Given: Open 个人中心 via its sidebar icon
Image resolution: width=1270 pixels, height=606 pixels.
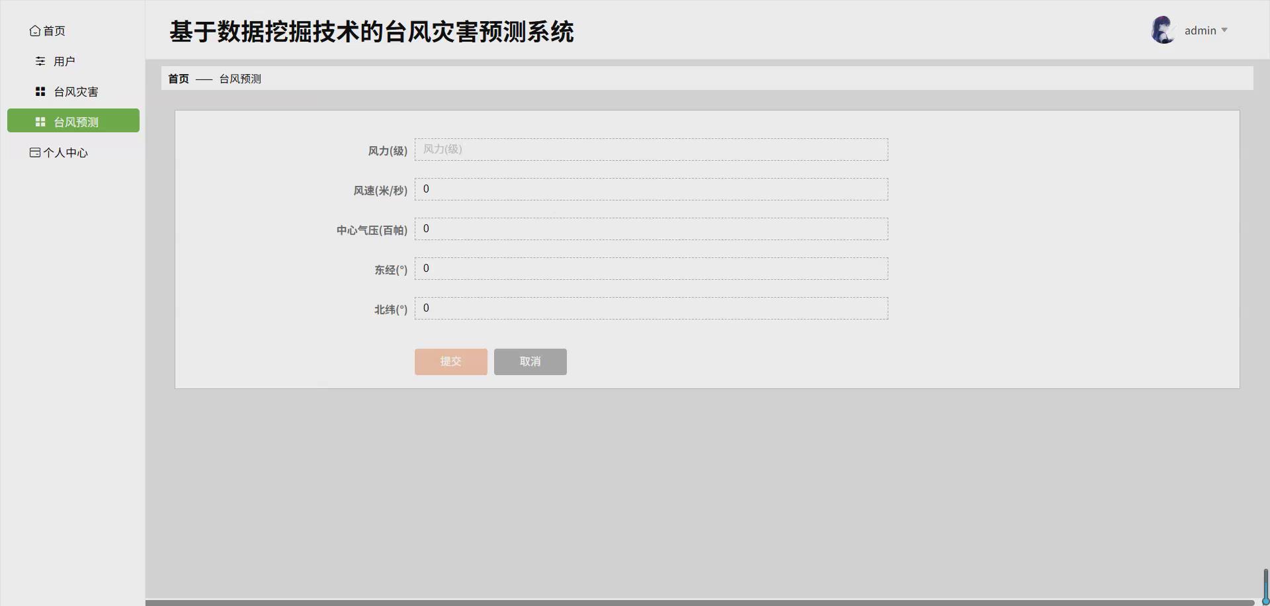Looking at the screenshot, I should point(34,152).
